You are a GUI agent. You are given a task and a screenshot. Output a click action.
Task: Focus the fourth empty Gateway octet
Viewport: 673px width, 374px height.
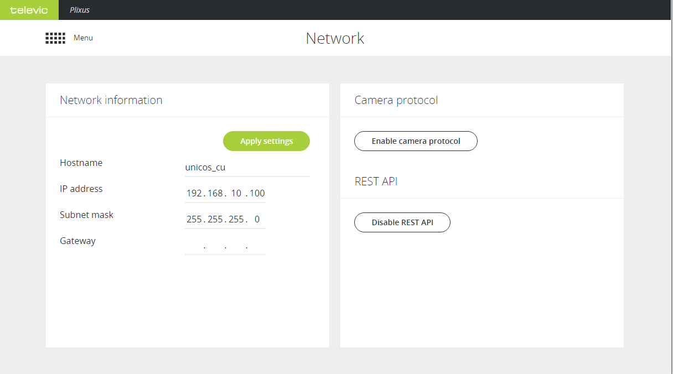[257, 245]
